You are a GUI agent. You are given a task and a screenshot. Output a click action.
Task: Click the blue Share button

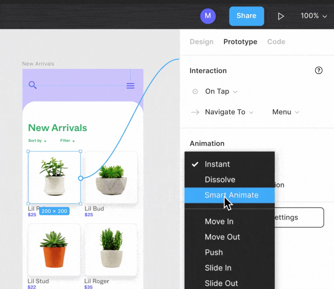246,16
